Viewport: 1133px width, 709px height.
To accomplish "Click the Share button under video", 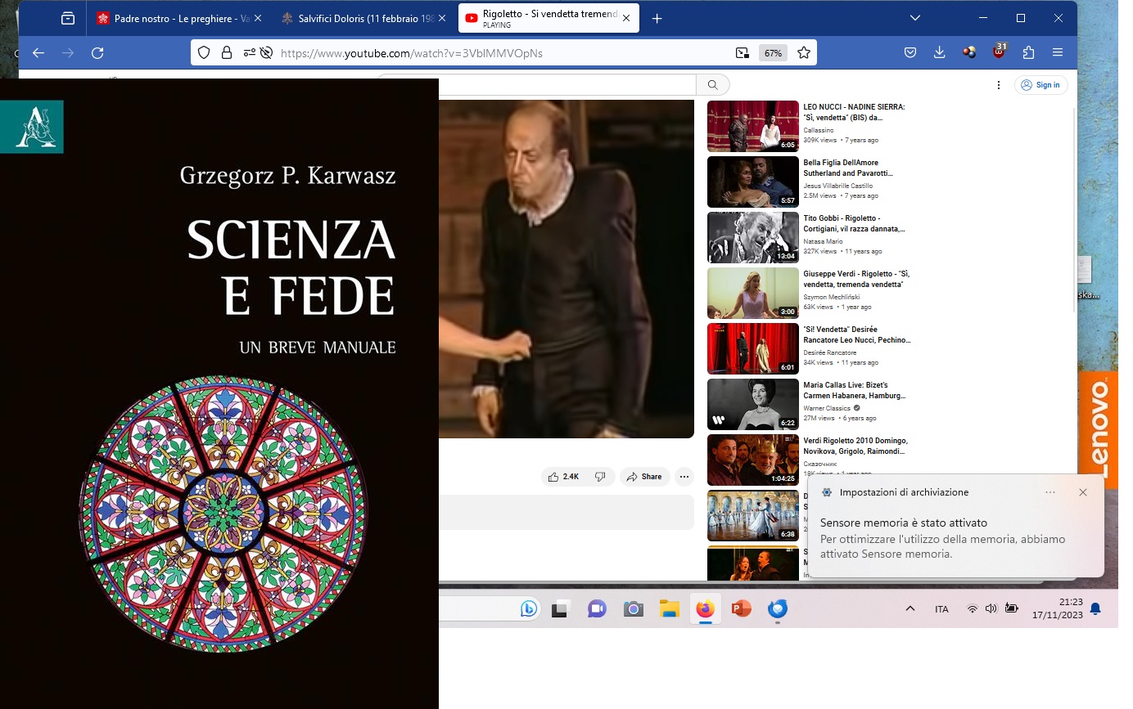I will [x=644, y=477].
